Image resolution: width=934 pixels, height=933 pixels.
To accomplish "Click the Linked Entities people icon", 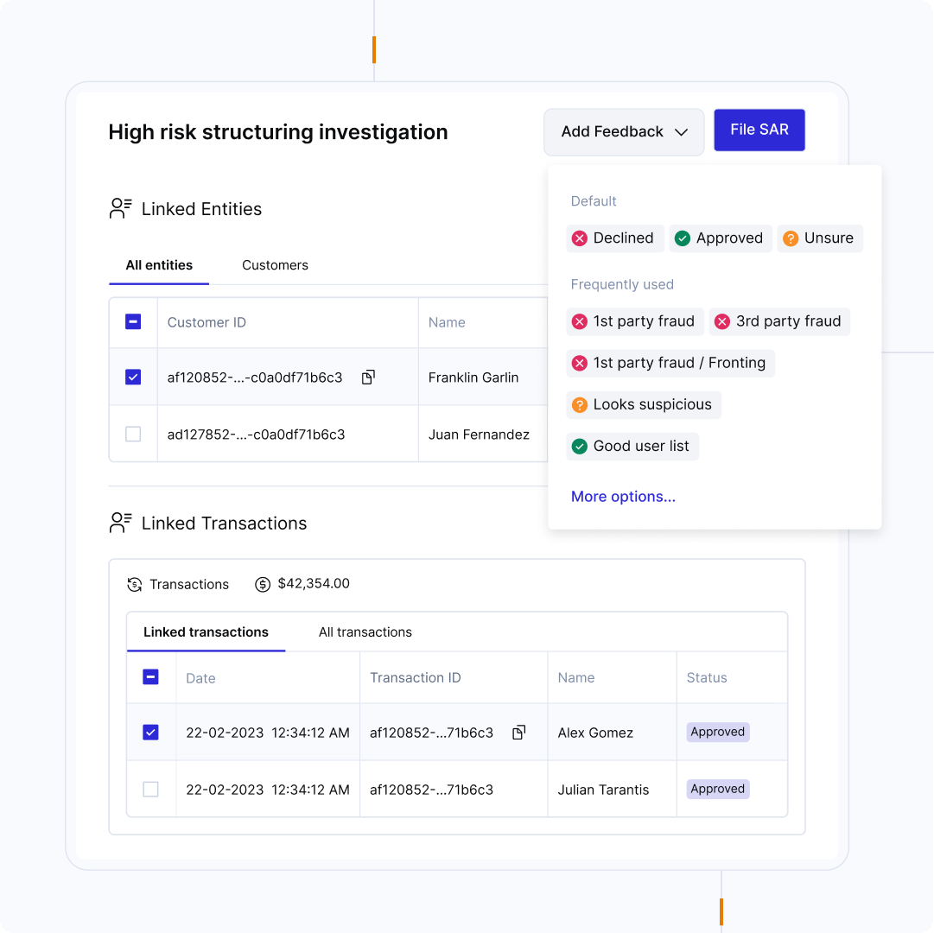I will pos(120,207).
